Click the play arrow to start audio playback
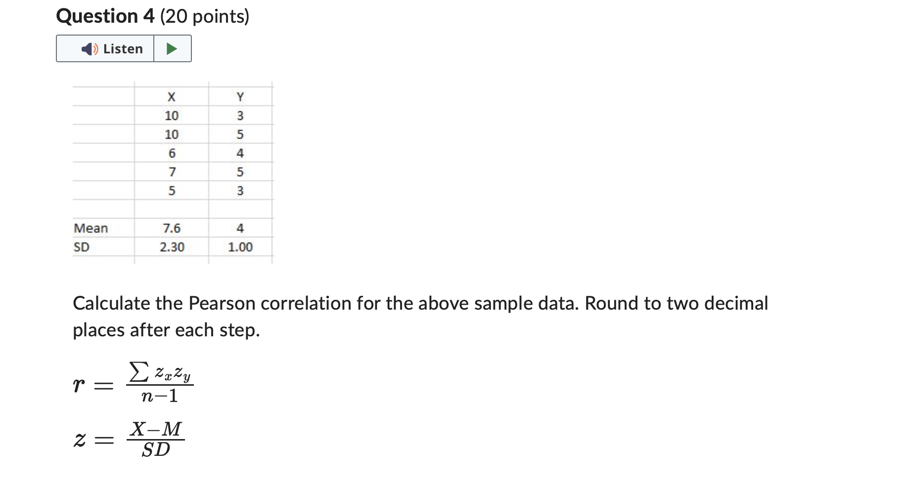This screenshot has height=484, width=907. (x=172, y=48)
